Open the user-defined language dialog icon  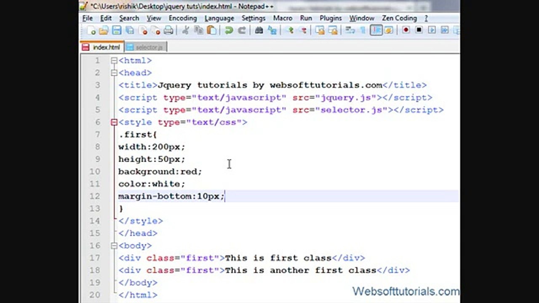tap(389, 30)
